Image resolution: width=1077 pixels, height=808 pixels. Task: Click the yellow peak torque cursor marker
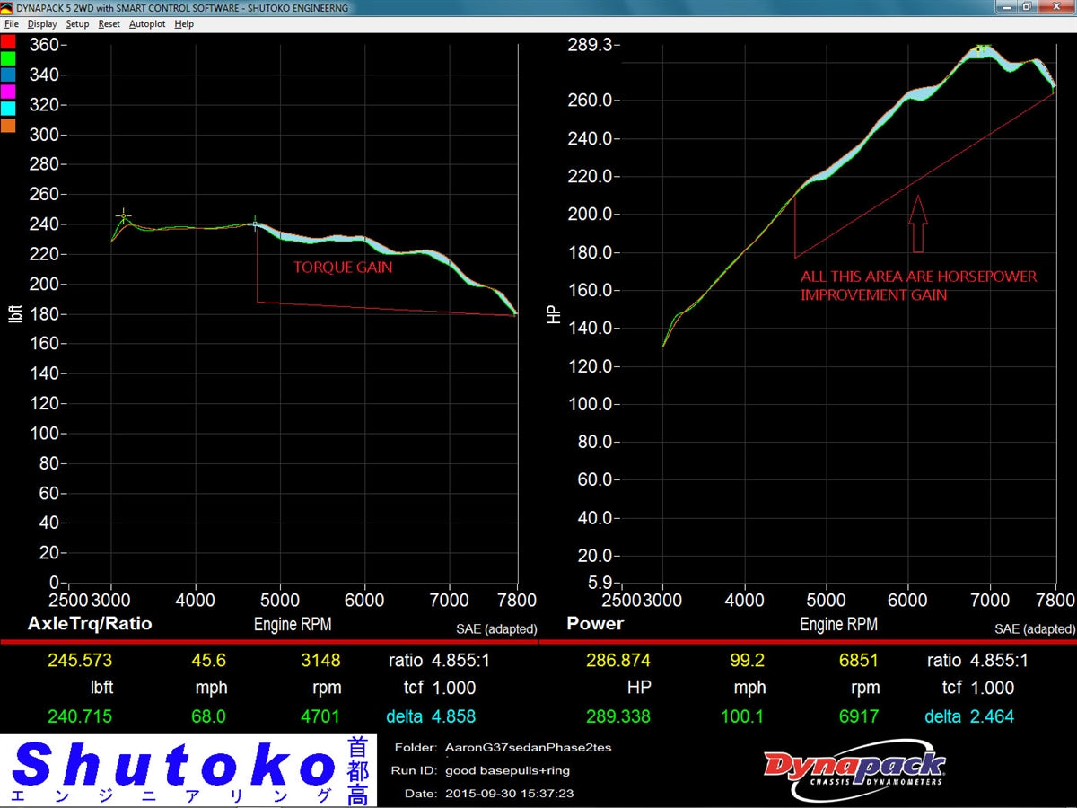pyautogui.click(x=124, y=215)
